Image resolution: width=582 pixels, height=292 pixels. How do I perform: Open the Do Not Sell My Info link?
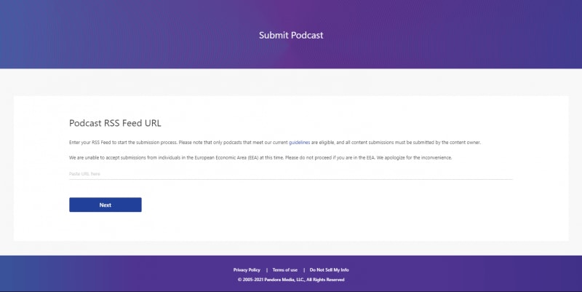coord(330,270)
